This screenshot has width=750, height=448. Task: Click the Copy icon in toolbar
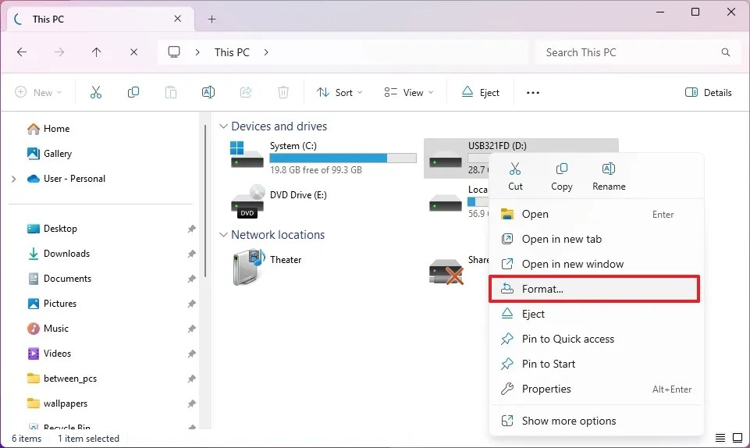pos(133,92)
